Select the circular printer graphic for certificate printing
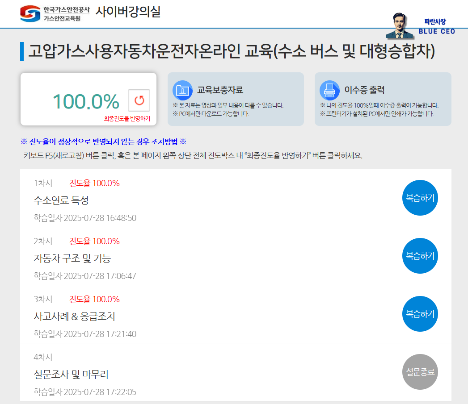The width and height of the screenshot is (468, 404). (x=329, y=90)
